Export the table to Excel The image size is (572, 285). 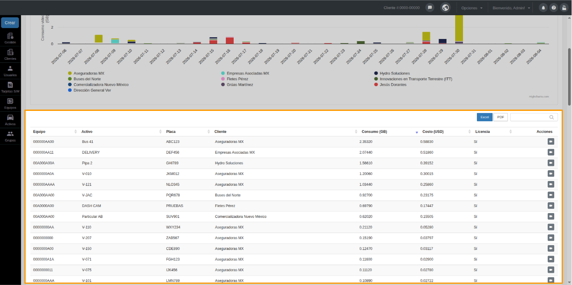pos(485,117)
